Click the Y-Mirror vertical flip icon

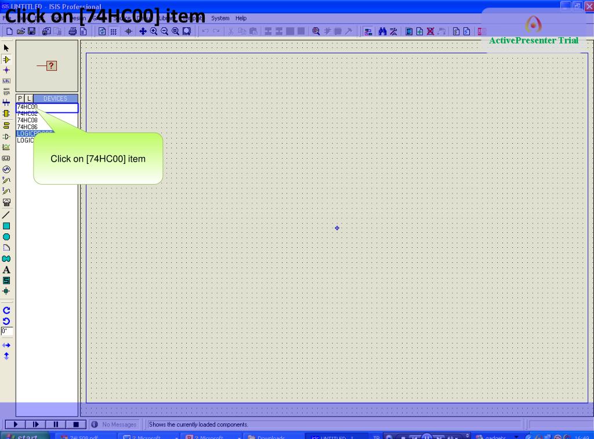6,356
